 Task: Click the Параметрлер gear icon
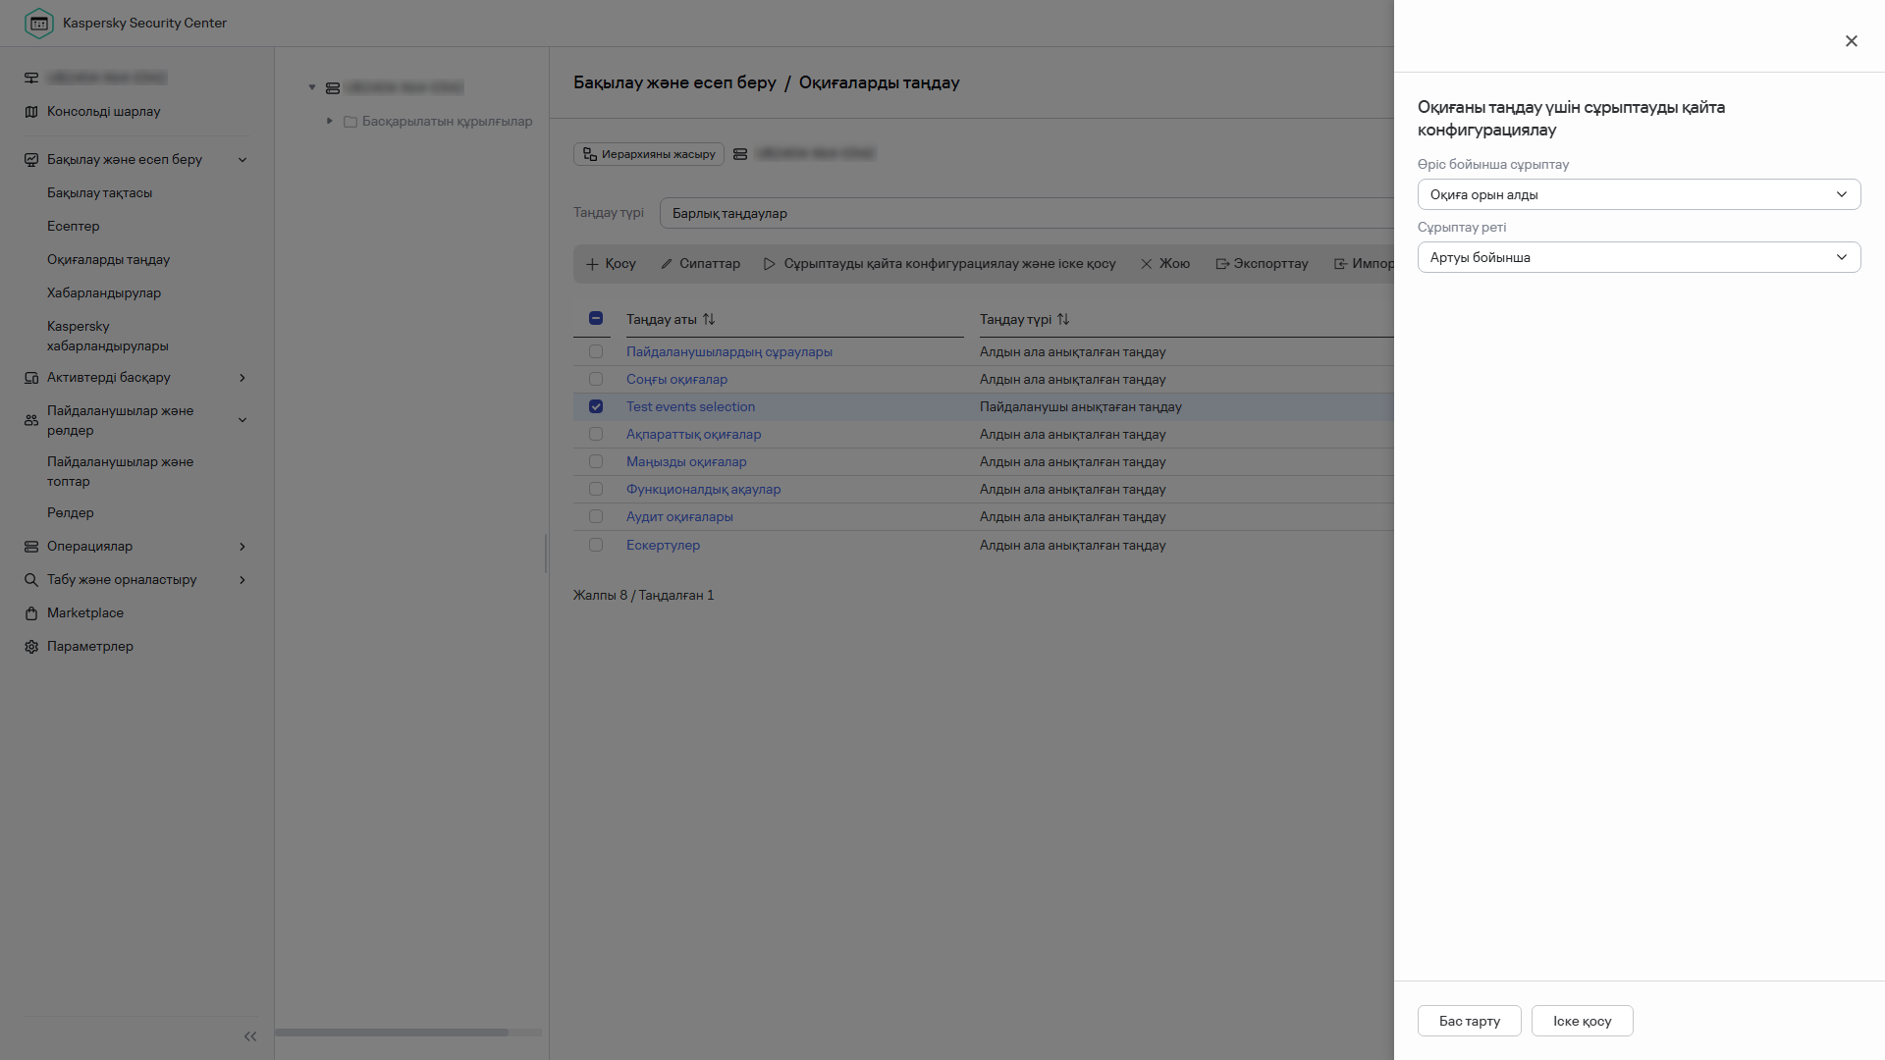point(31,647)
